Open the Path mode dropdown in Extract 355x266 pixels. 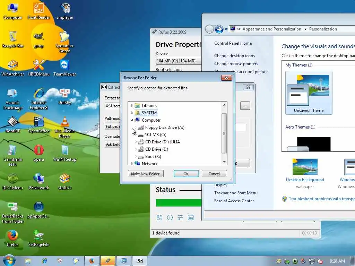point(113,126)
